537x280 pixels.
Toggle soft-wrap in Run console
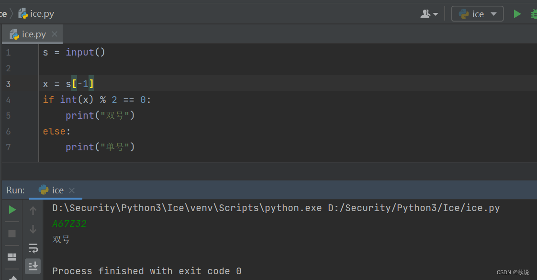click(33, 248)
